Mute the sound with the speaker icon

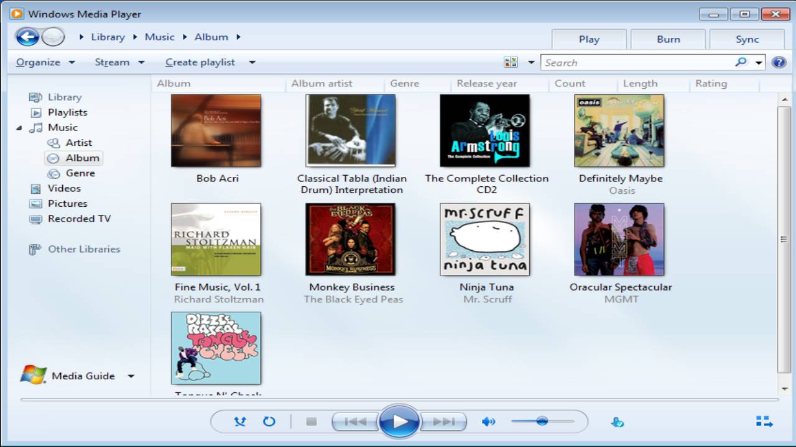click(489, 422)
